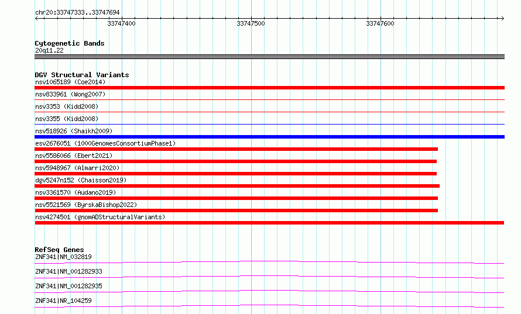Click the thin red line for nsv3353
Screen dimensions: 521x314
269,112
